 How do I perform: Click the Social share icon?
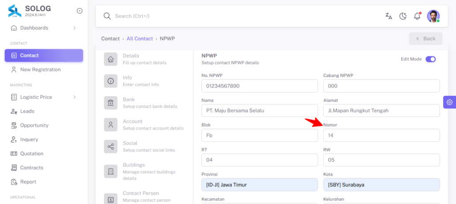[111, 147]
